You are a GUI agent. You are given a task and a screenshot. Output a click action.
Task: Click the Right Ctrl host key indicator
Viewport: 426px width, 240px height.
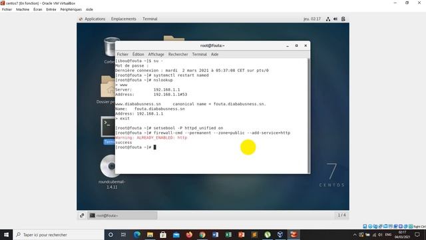tap(419, 227)
